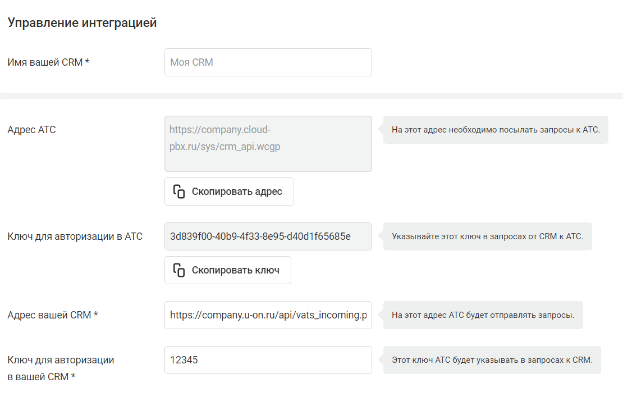Image resolution: width=623 pixels, height=401 pixels.
Task: Click the hint "Указывайте этот ключ в запросах"
Action: pos(487,236)
